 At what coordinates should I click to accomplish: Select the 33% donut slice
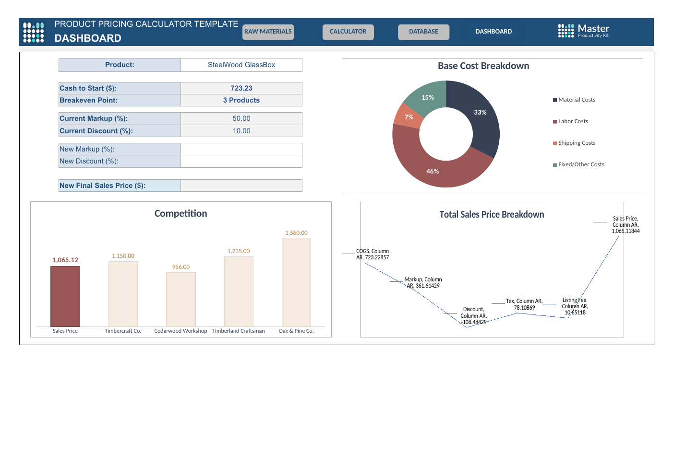480,113
